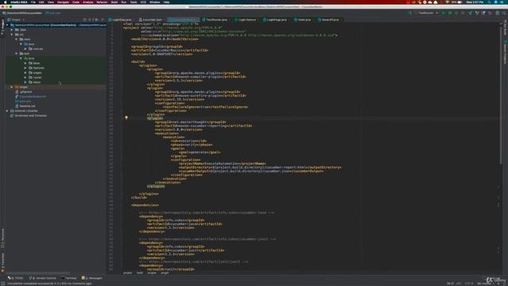Switch to BaseUtil.java editor tab
The width and height of the screenshot is (508, 286).
click(330, 20)
